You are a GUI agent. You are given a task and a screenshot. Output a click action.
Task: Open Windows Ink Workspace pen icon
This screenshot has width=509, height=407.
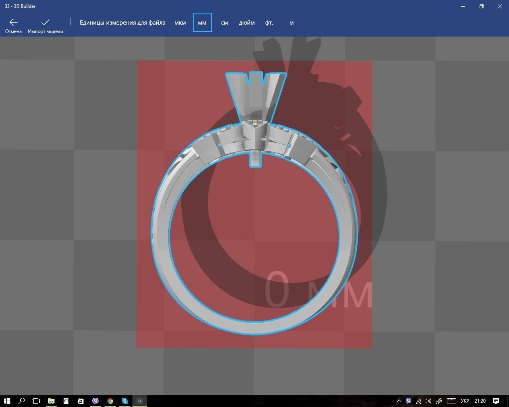pos(439,401)
